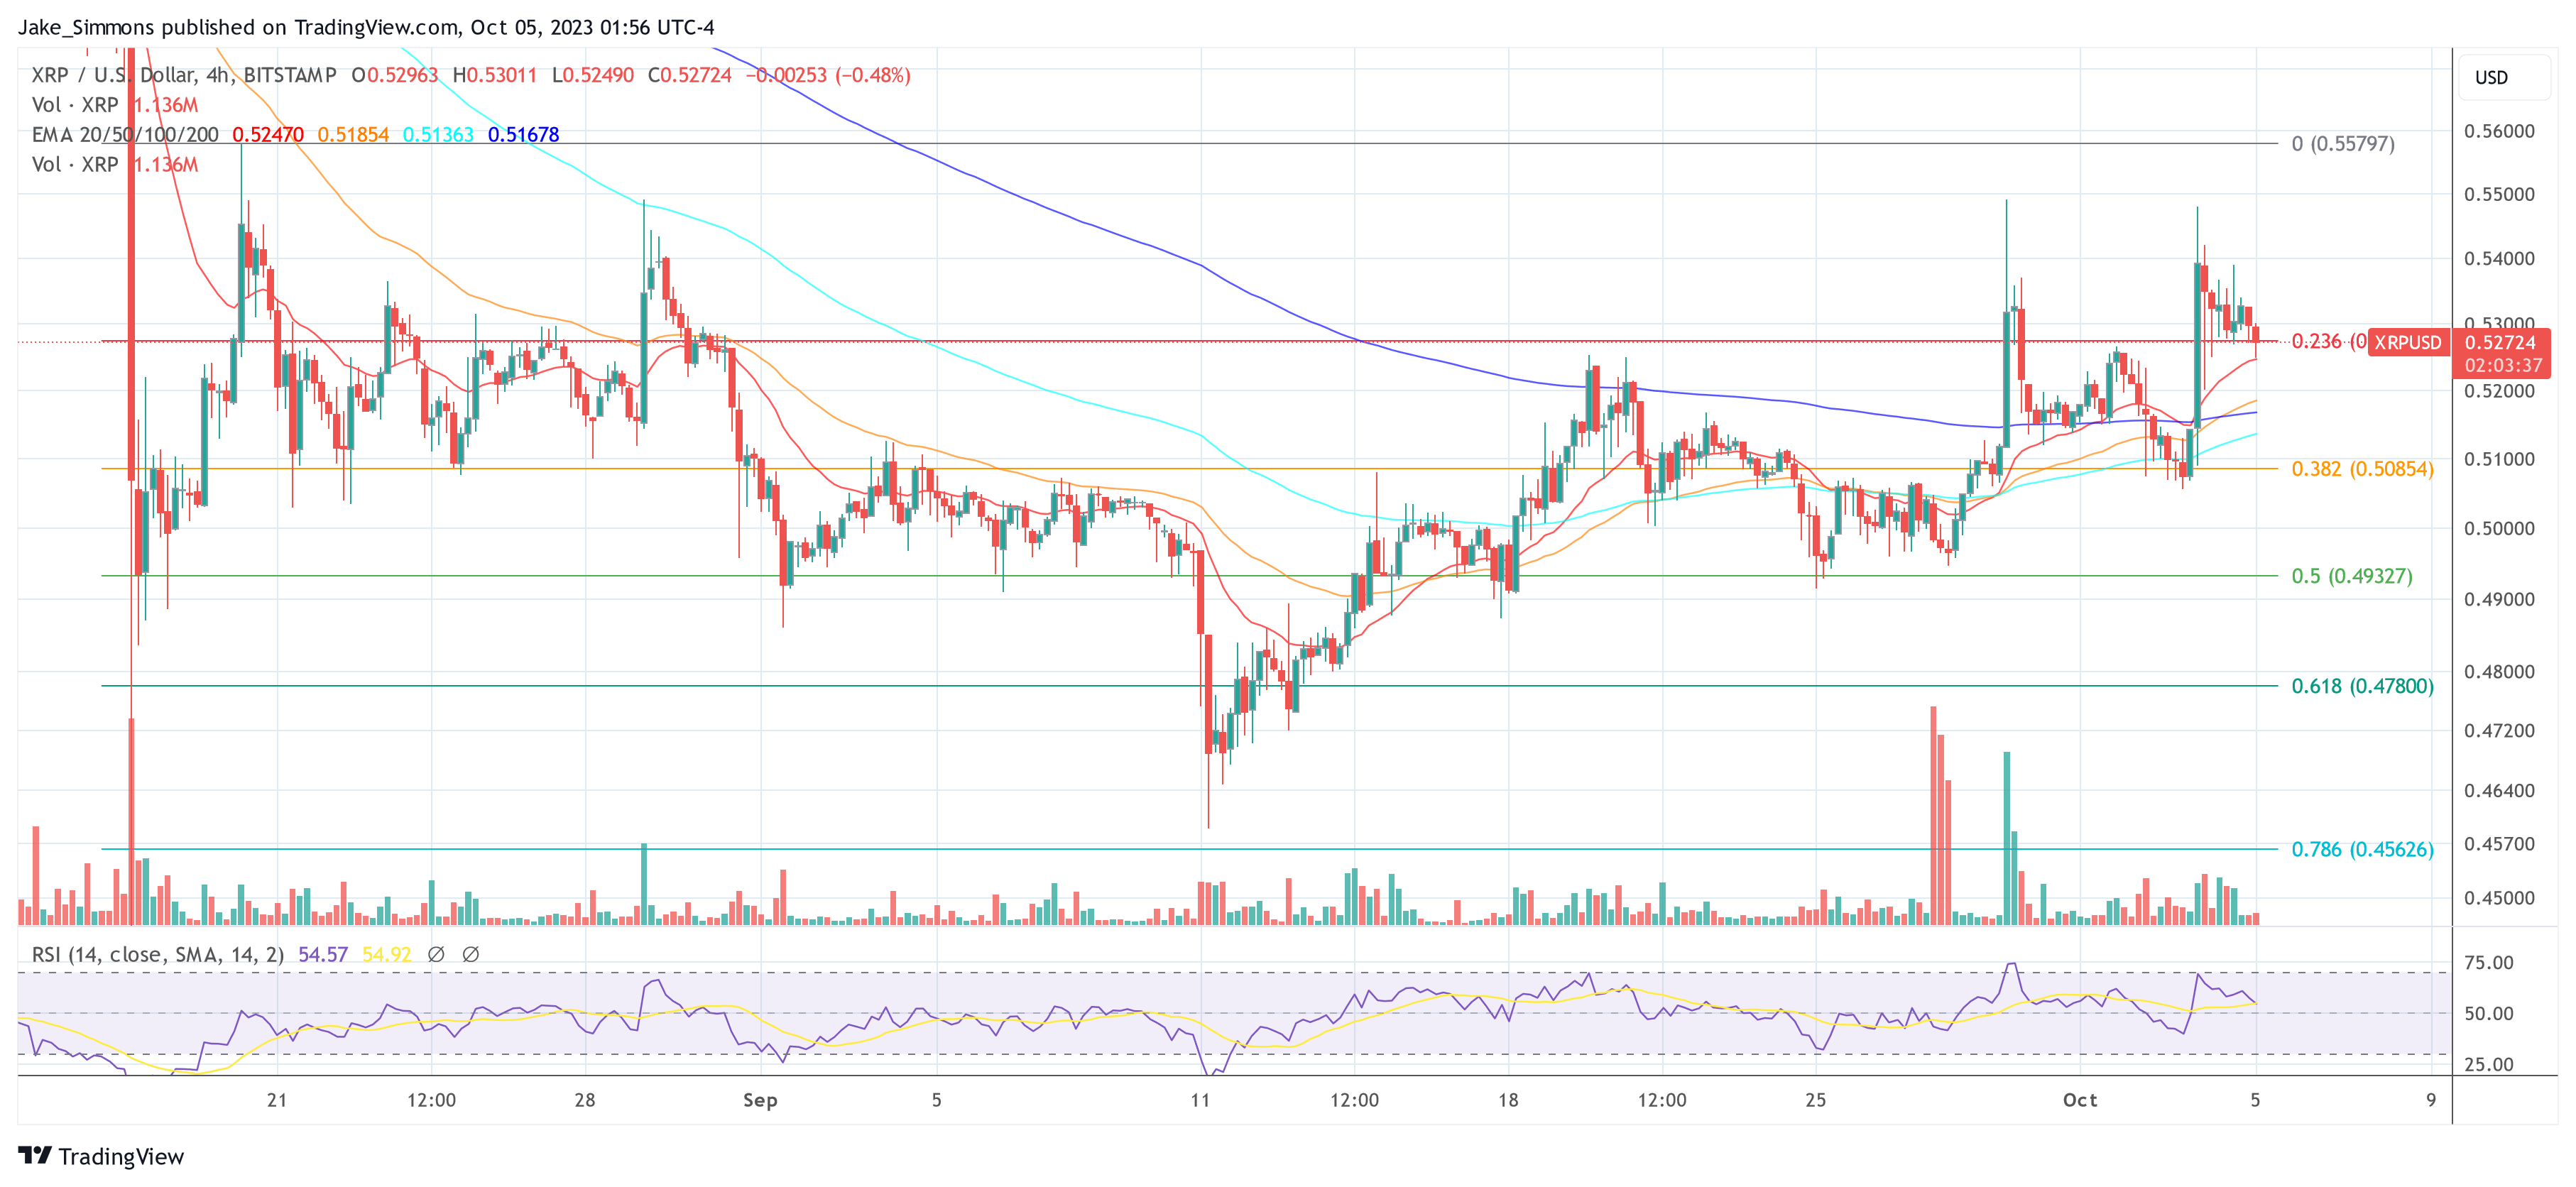
Task: Click the Fibonacci 0.618 (0.47800) level label
Action: pyautogui.click(x=2362, y=685)
